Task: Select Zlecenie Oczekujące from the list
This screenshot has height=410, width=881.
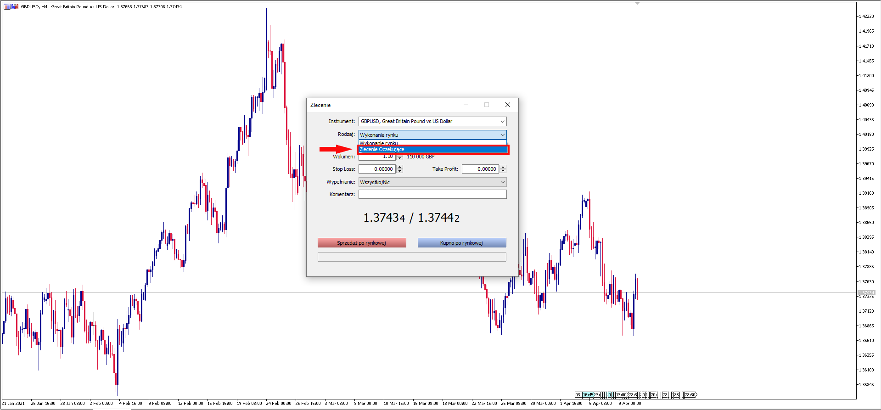Action: pyautogui.click(x=433, y=150)
